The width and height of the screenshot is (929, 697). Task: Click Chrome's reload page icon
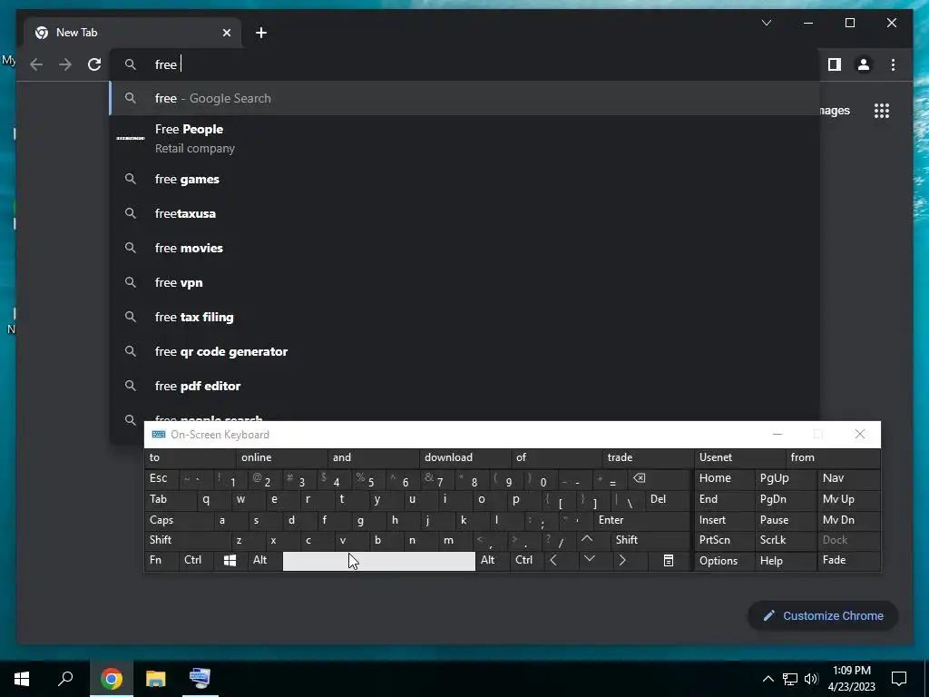94,64
